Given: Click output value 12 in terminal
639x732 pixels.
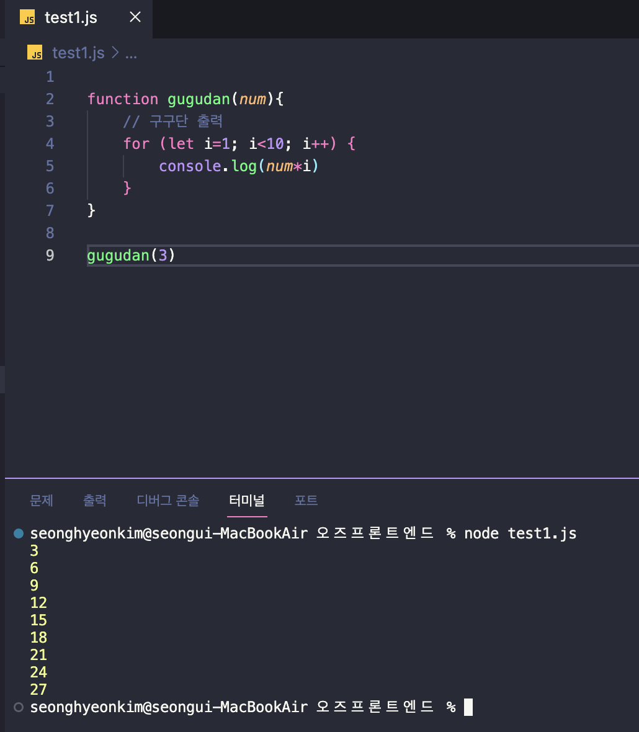Looking at the screenshot, I should (x=38, y=603).
